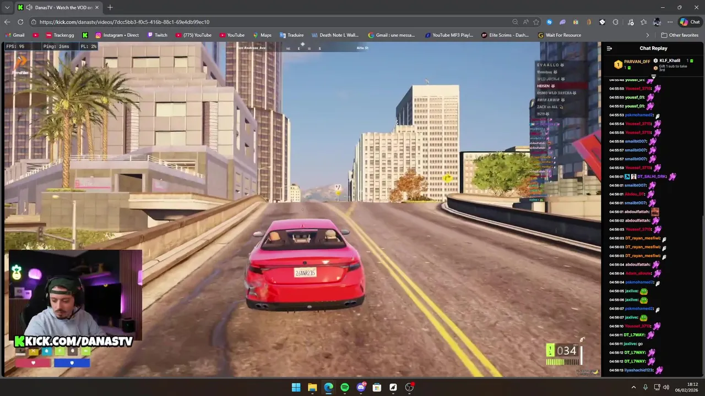Image resolution: width=705 pixels, height=396 pixels.
Task: Activate the Read aloud icon in address bar
Action: tap(525, 22)
